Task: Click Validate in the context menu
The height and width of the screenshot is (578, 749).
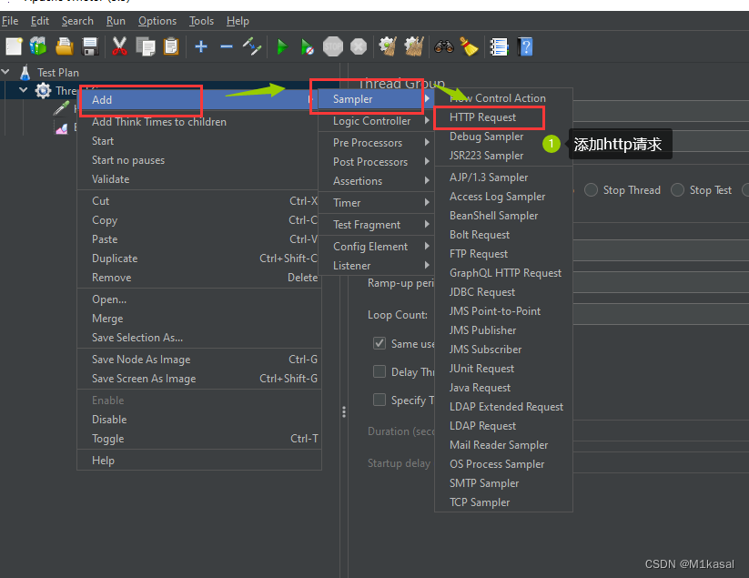Action: pos(199,179)
